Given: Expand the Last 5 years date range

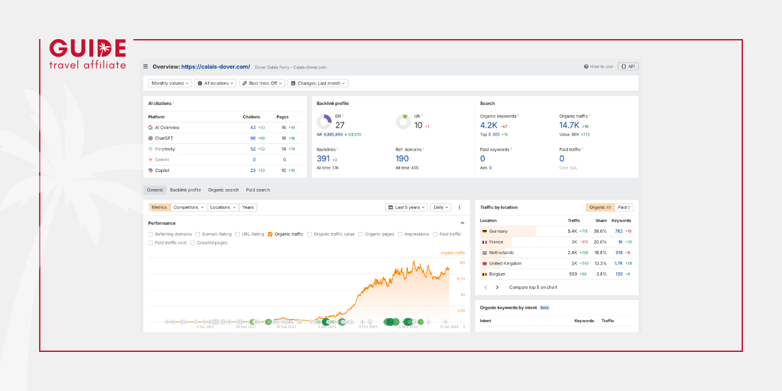Looking at the screenshot, I should (407, 207).
